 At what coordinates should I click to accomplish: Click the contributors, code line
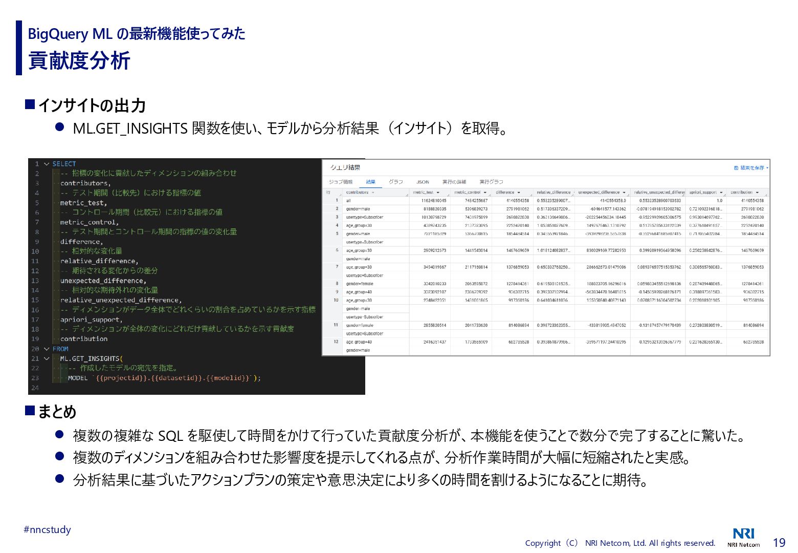click(x=85, y=183)
